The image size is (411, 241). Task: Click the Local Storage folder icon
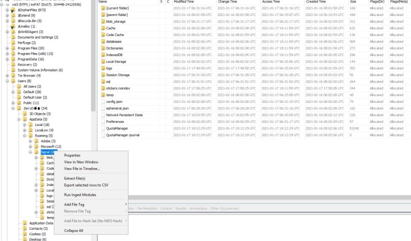(x=103, y=61)
